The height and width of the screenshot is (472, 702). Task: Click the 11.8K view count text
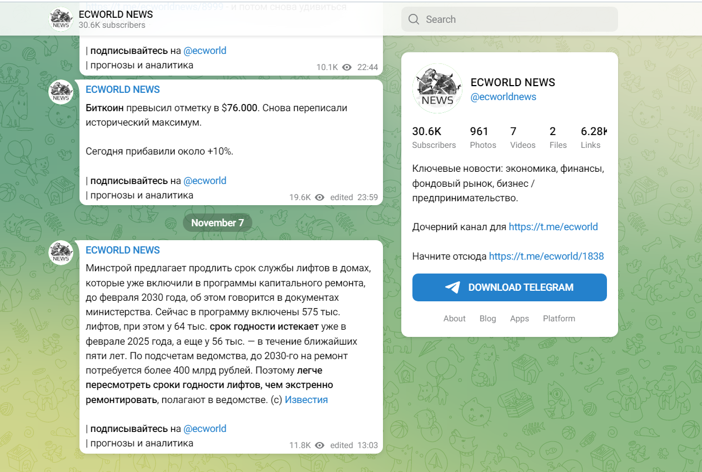click(300, 445)
